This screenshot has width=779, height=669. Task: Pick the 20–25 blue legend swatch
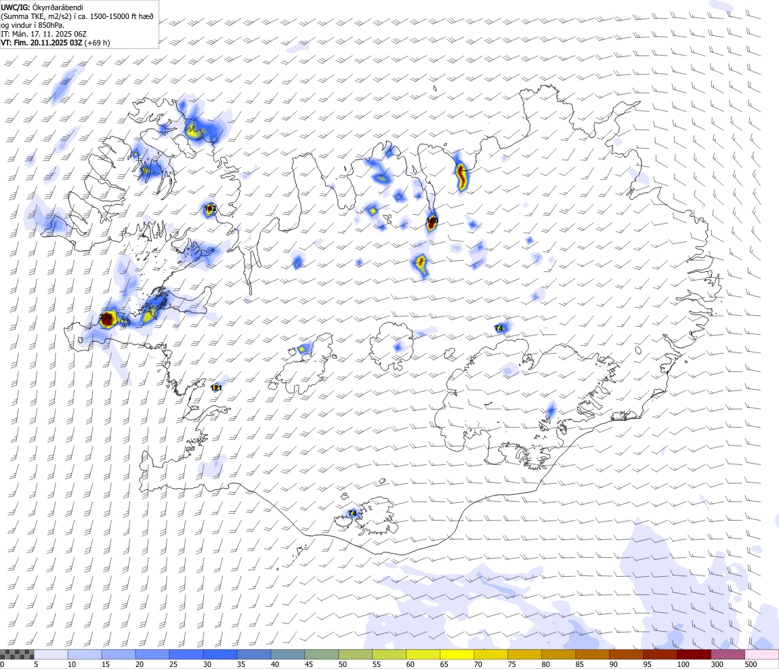point(152,654)
